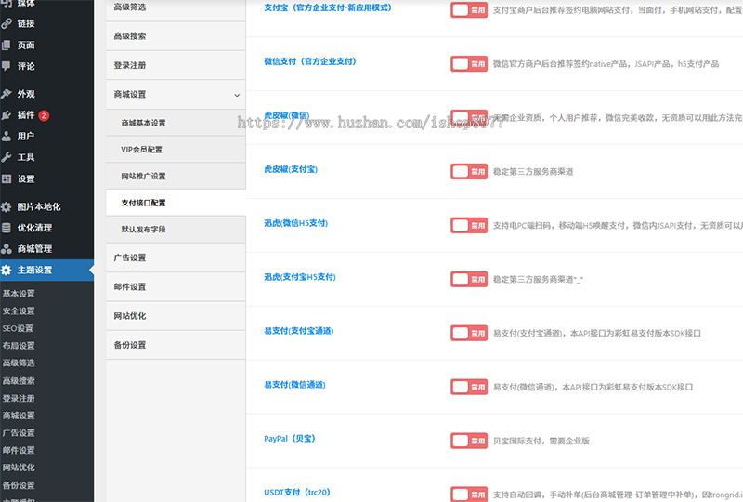Toggle the 支付宝 官方企业支付 switch

pos(469,10)
